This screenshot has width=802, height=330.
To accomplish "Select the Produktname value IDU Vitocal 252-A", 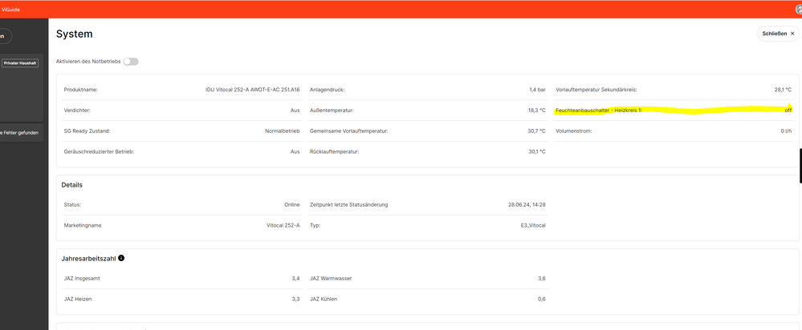I will click(252, 90).
